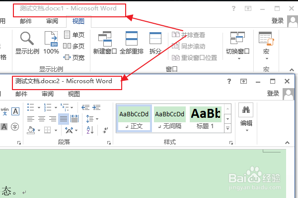Screen dimensions: 298x198
Task: Open ribbon display options in docx:1 window
Action: [248, 8]
